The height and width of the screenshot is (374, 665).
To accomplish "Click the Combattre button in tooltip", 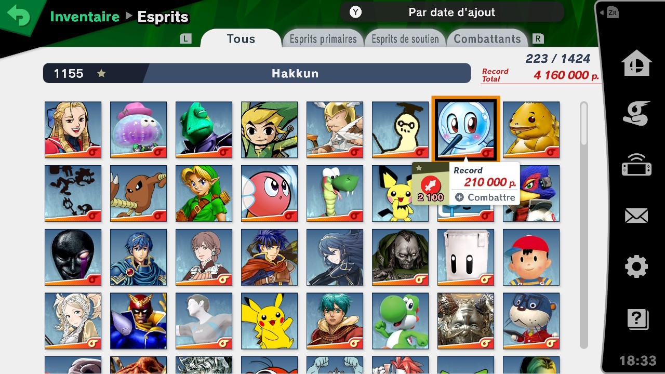I will pos(485,197).
